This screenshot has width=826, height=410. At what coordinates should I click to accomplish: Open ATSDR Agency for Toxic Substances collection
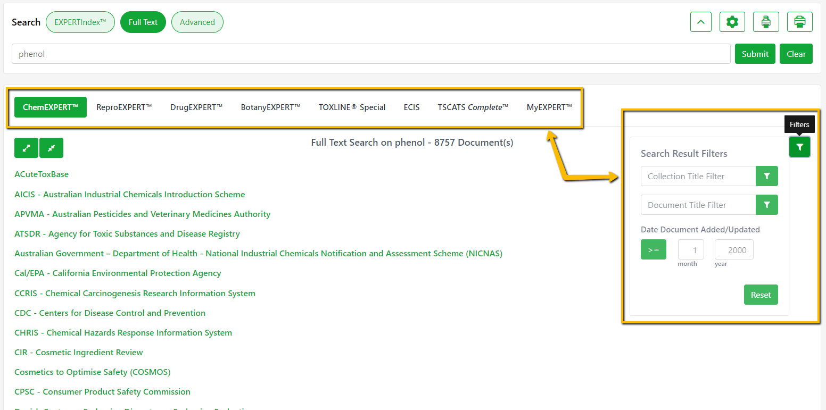[127, 234]
